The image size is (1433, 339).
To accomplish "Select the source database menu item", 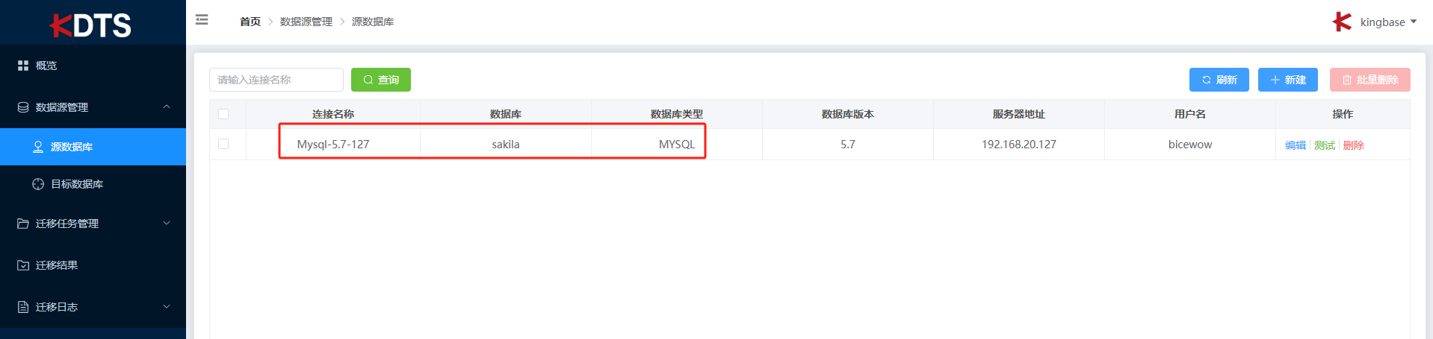I will (x=72, y=147).
